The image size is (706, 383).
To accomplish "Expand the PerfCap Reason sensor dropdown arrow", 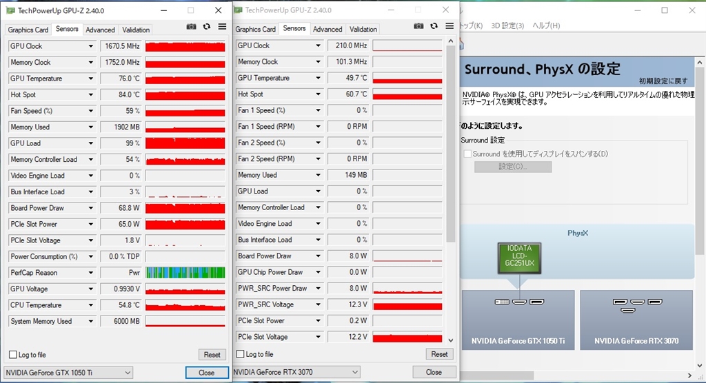I will pos(90,273).
